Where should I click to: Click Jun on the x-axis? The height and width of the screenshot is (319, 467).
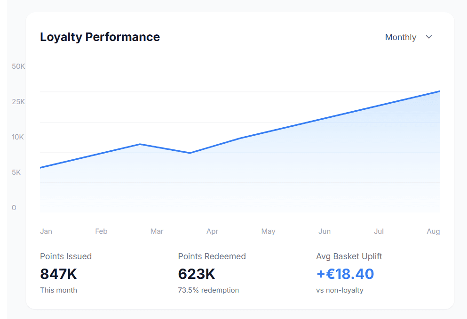point(325,231)
